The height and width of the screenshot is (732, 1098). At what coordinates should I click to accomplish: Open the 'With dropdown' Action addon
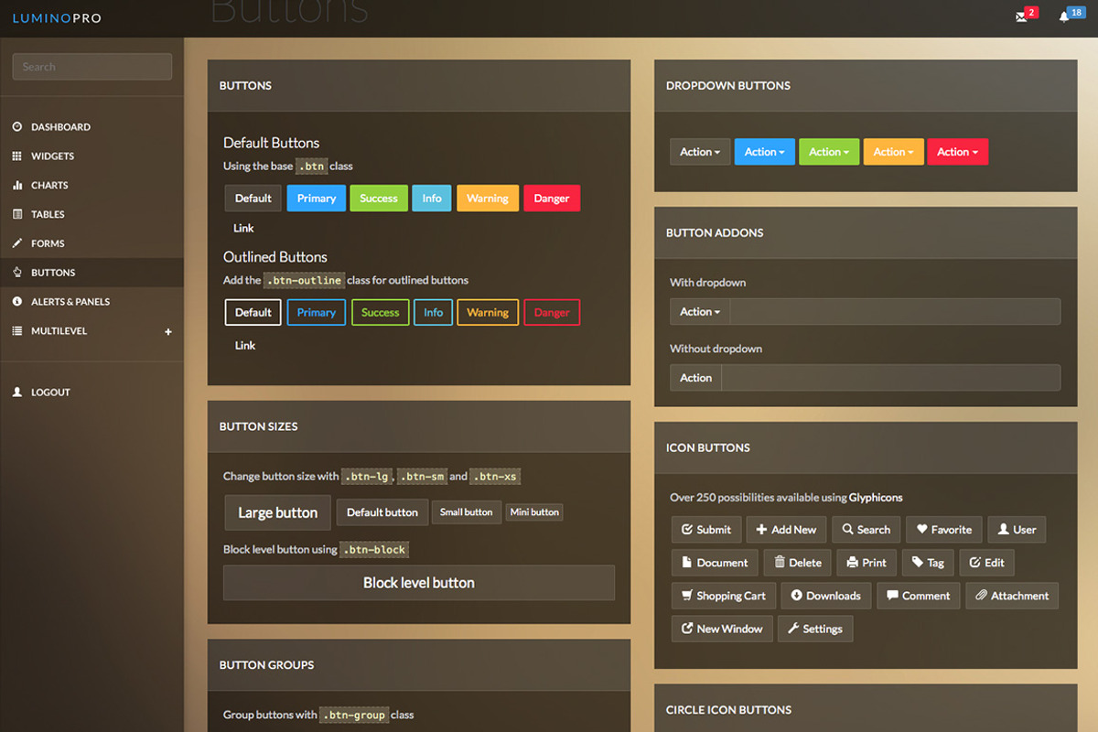(700, 312)
